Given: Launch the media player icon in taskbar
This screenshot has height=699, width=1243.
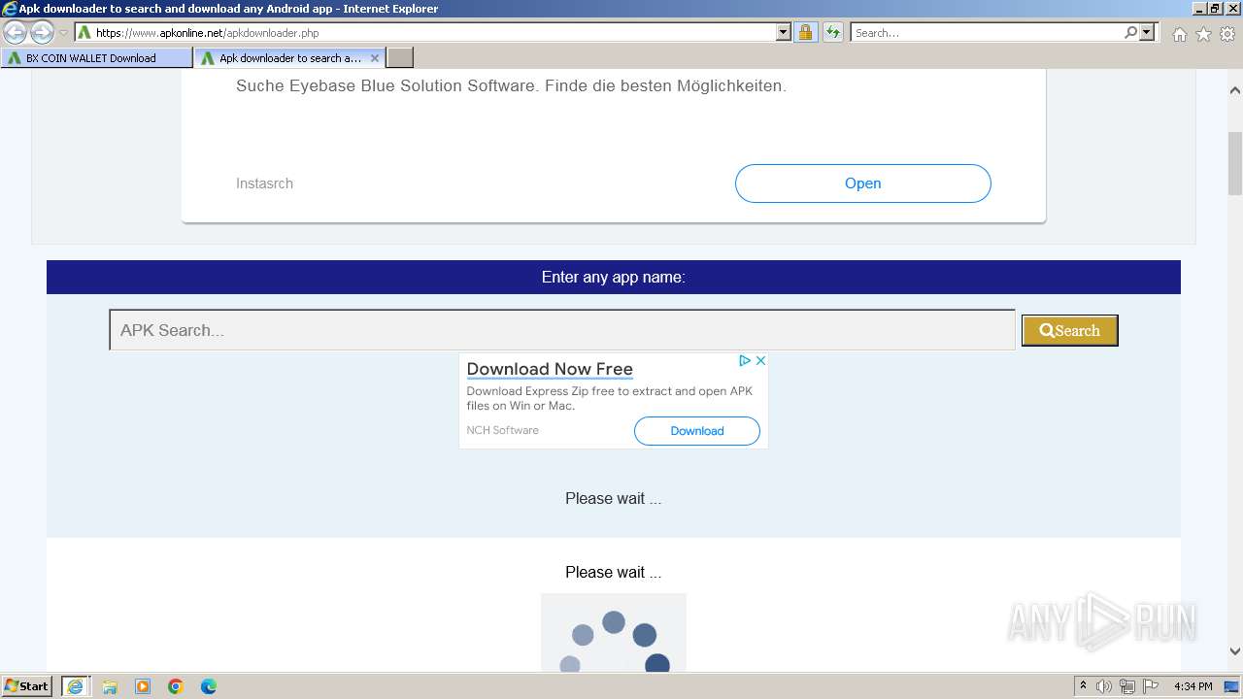Looking at the screenshot, I should pyautogui.click(x=143, y=686).
